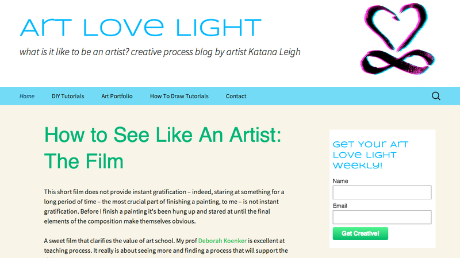Click the paragraph starting This short film
The width and height of the screenshot is (460, 258).
(164, 206)
